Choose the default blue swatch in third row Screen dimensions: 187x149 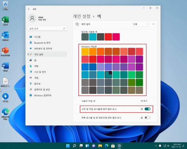coord(85,67)
